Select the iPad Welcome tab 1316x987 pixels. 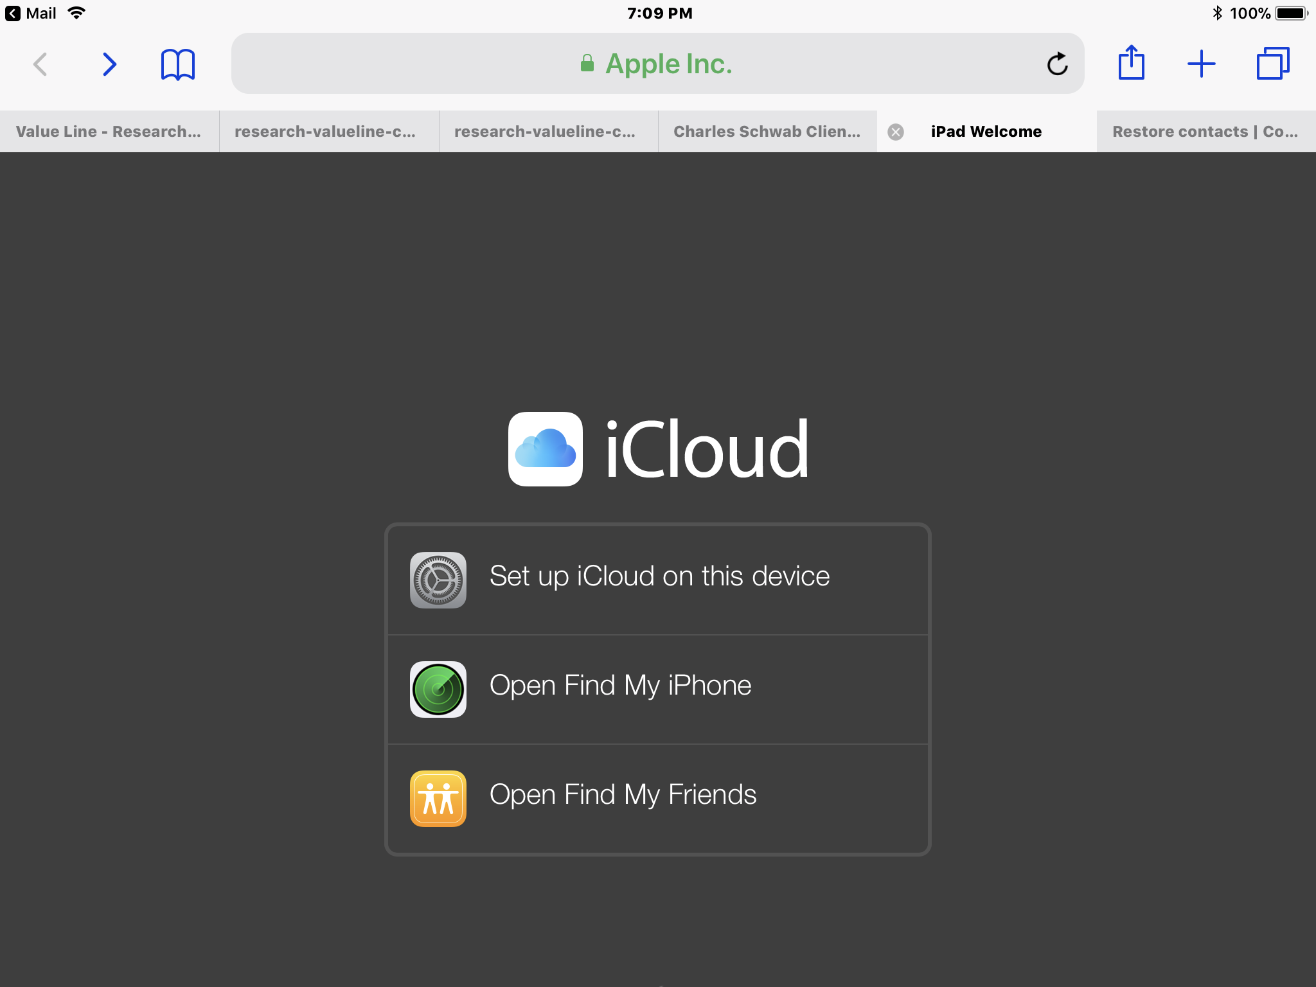(987, 132)
